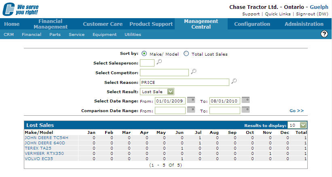Open the Financial submenu

click(x=32, y=34)
